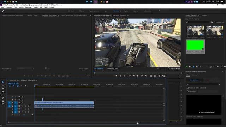Select the Hand tool
Screen dimensions: 226x127
[3, 101]
